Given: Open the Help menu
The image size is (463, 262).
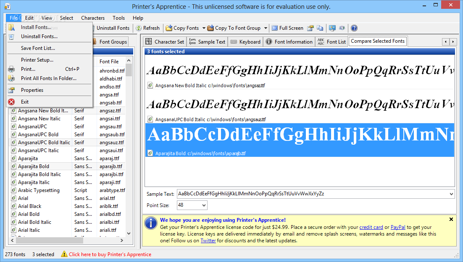Looking at the screenshot, I should (138, 18).
